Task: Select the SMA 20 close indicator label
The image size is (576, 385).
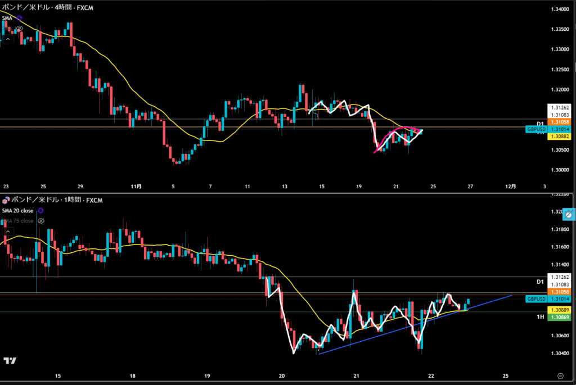Action: coord(18,211)
